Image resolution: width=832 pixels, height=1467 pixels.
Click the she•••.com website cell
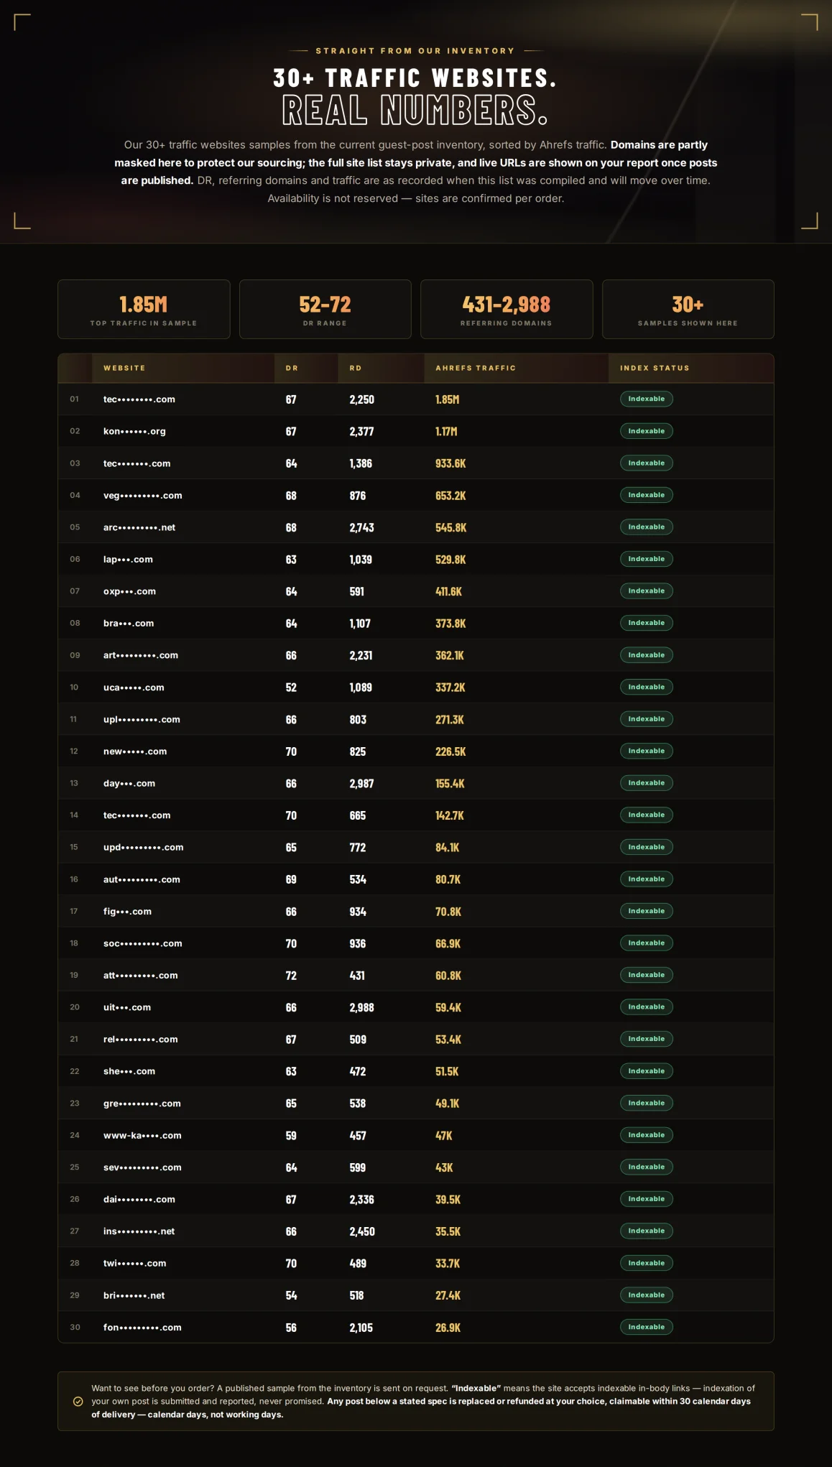129,1071
